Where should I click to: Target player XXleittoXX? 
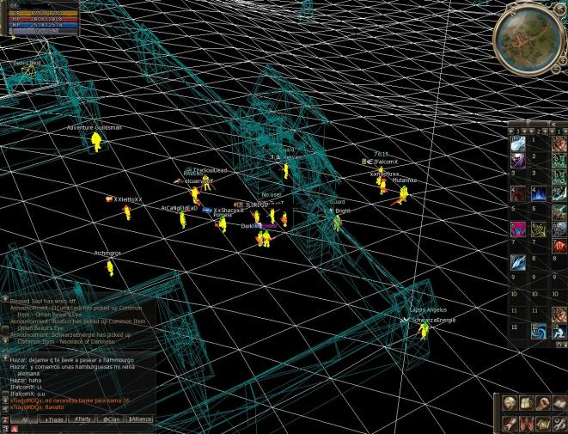(127, 212)
